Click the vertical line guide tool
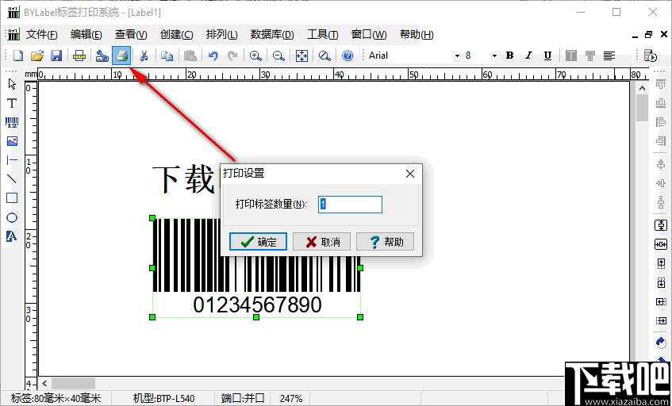 pos(12,160)
